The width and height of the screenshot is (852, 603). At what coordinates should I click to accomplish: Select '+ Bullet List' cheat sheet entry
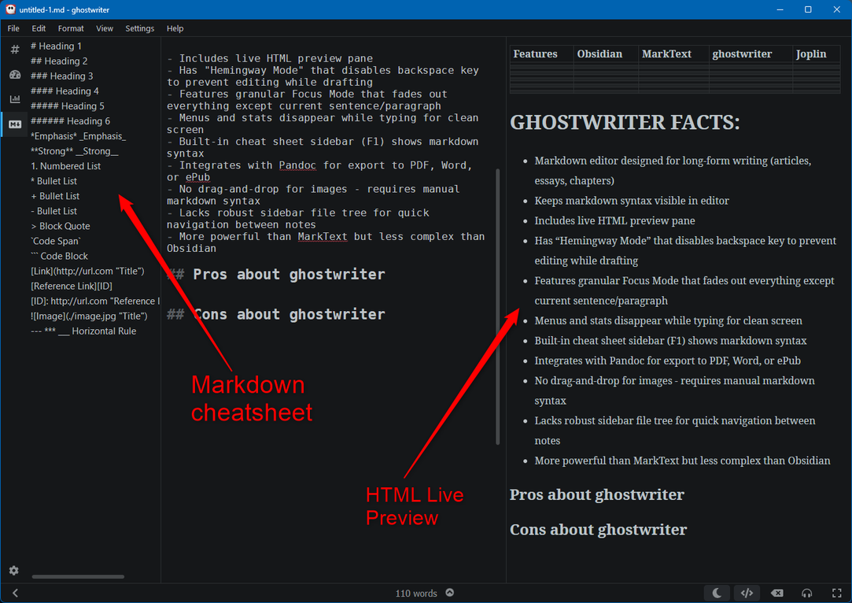point(55,196)
